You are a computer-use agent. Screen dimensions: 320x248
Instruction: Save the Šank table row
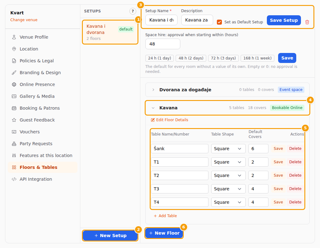(278, 149)
